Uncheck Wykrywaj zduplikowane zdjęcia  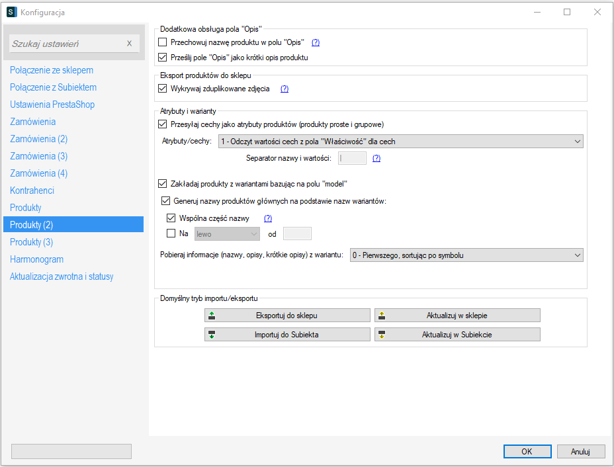tap(163, 89)
